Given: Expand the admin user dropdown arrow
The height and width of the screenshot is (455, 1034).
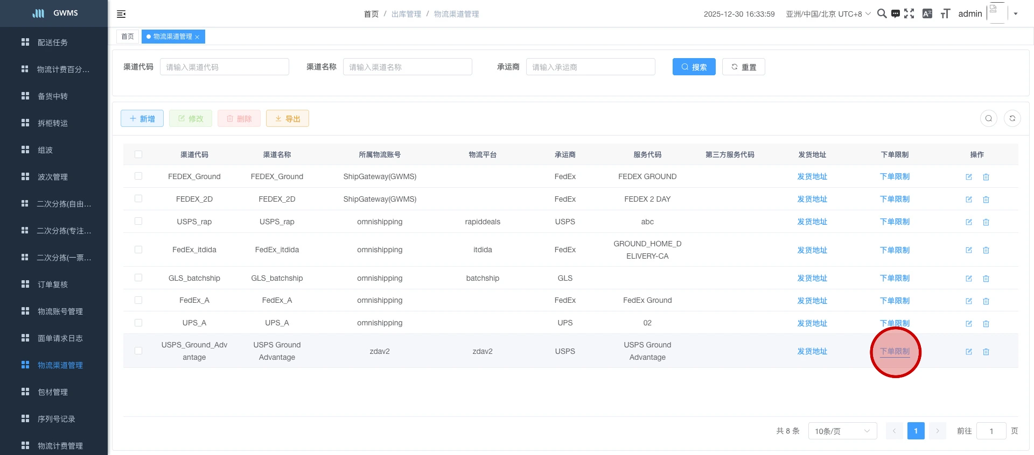Looking at the screenshot, I should tap(1016, 14).
